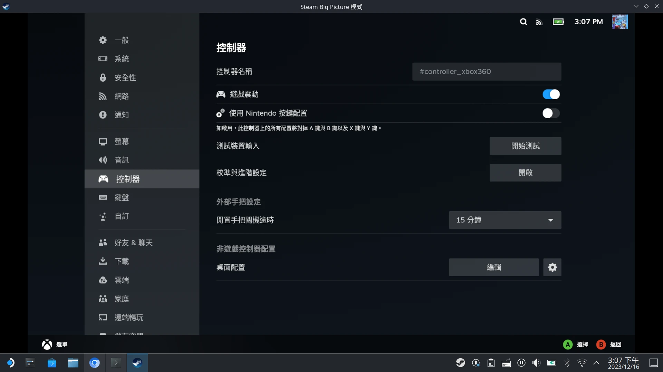Expand the 15 分鐘 idle timeout dropdown
This screenshot has height=372, width=663.
tap(505, 220)
